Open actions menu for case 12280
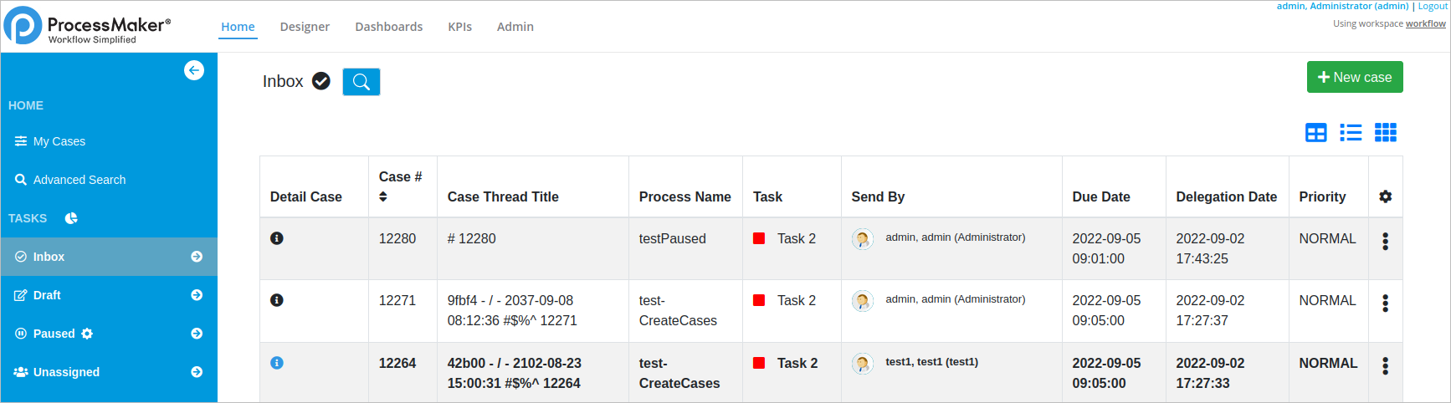The image size is (1451, 403). click(1385, 242)
